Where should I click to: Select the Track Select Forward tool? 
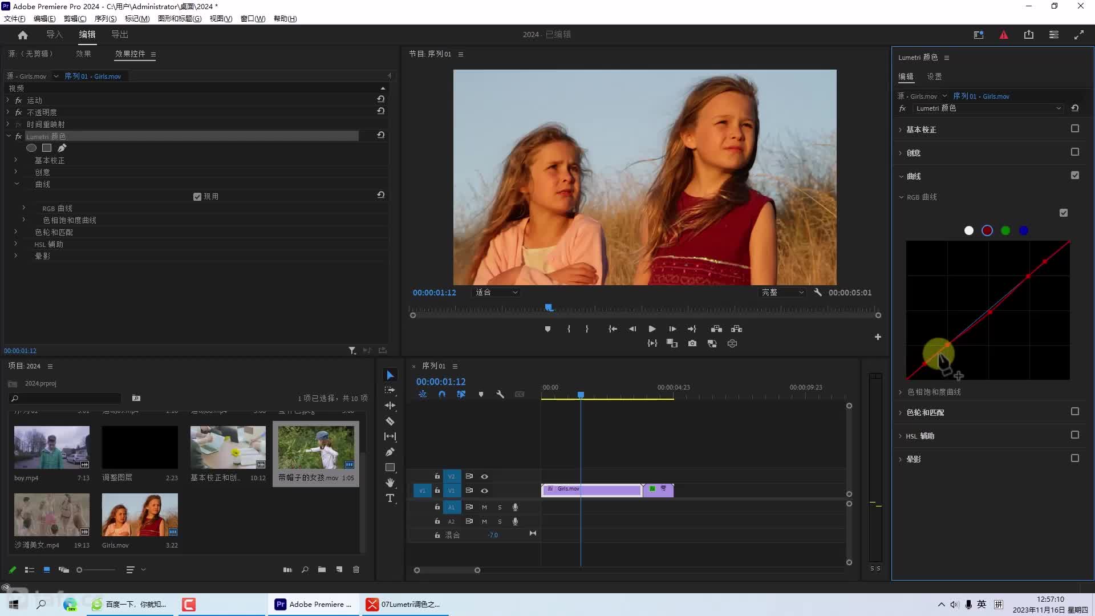pos(390,390)
